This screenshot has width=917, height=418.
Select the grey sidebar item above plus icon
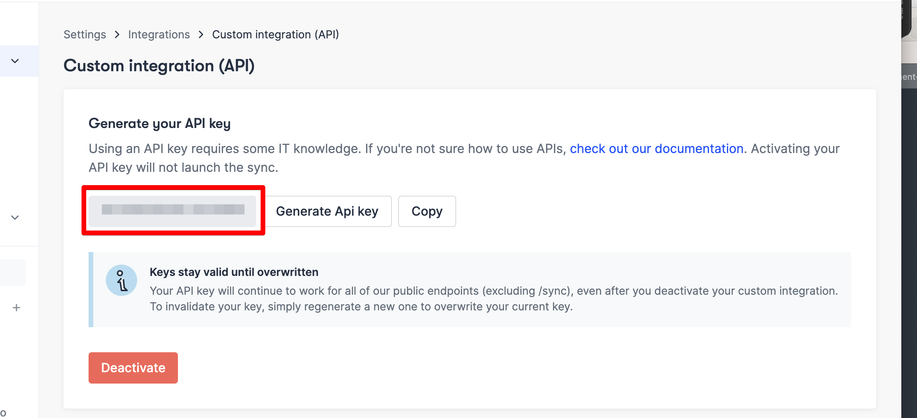(13, 272)
